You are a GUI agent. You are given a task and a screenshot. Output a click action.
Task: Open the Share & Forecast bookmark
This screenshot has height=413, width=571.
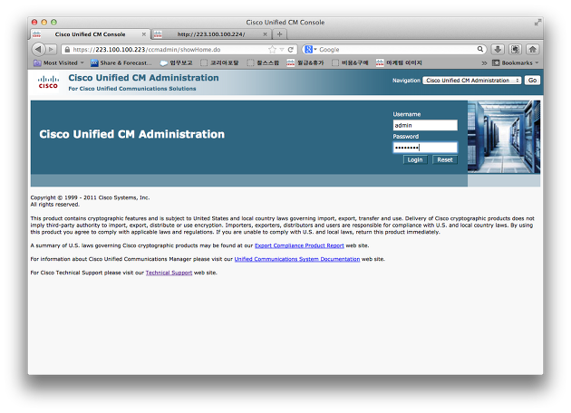(121, 63)
